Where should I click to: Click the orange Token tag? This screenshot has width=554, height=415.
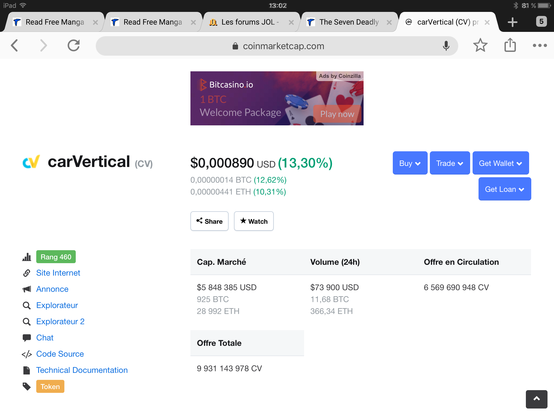pyautogui.click(x=50, y=386)
